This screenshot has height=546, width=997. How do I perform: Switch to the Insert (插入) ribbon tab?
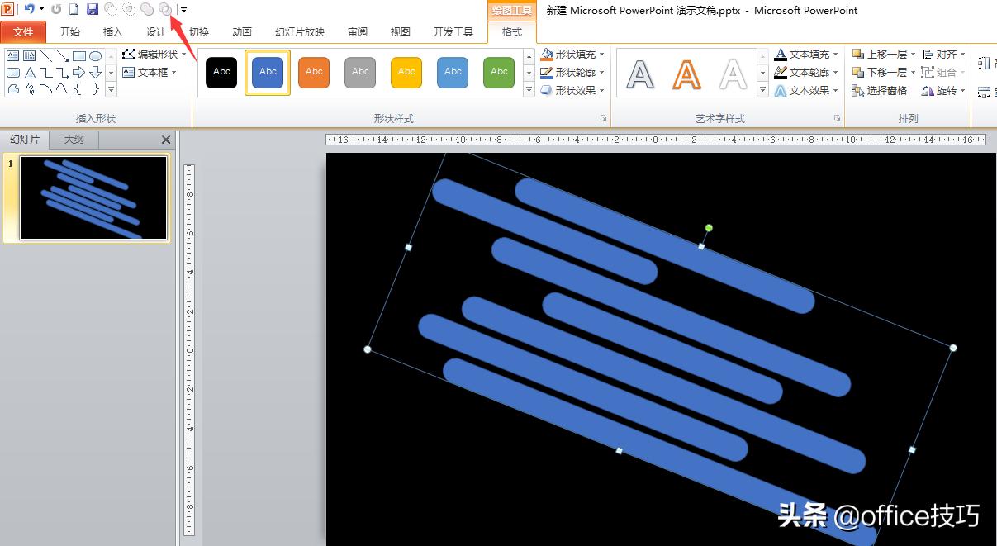(112, 32)
